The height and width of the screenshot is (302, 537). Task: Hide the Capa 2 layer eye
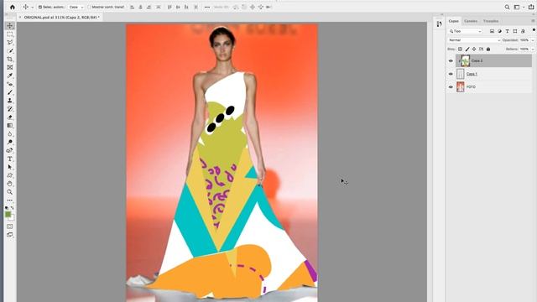451,61
